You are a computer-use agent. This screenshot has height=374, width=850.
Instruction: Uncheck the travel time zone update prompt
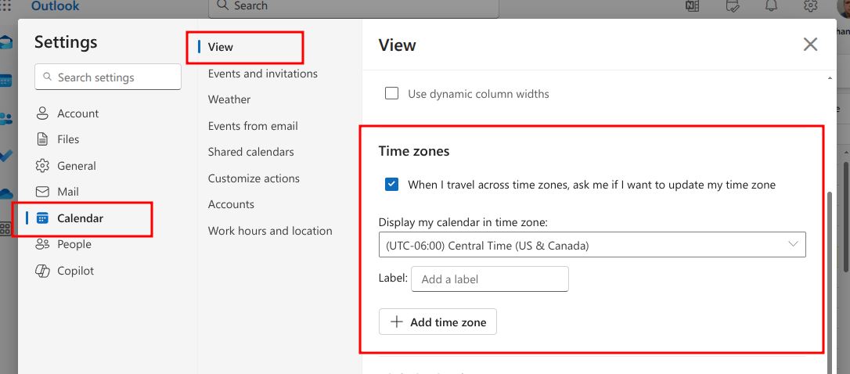point(391,185)
